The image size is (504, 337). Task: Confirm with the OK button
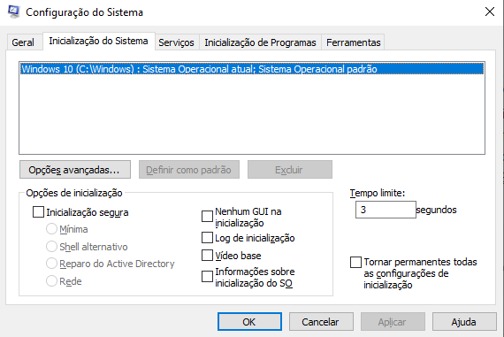249,322
